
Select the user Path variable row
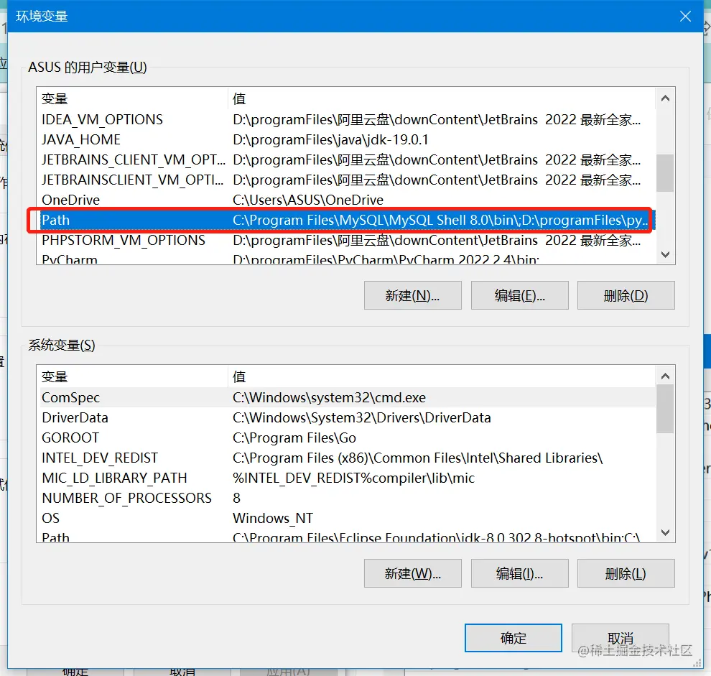[346, 220]
